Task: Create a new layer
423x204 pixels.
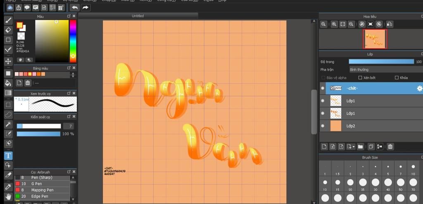Action: [x=324, y=147]
